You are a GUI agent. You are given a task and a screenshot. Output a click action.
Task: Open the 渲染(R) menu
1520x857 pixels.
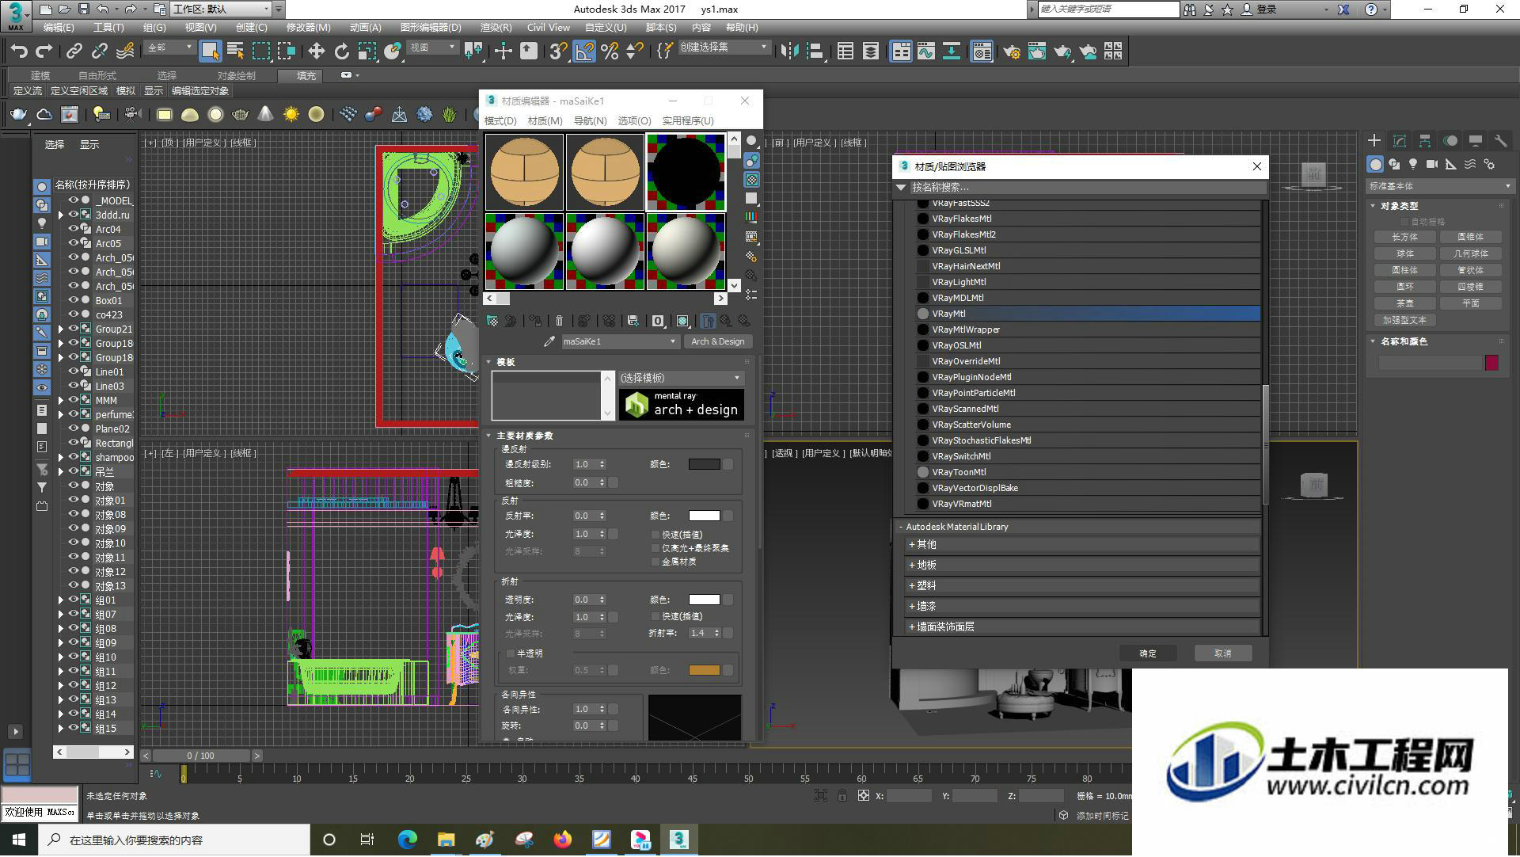coord(496,27)
